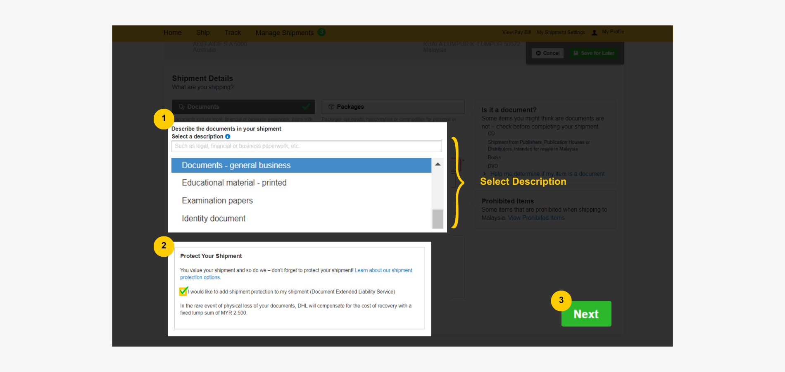Click the green Next button

click(x=586, y=314)
